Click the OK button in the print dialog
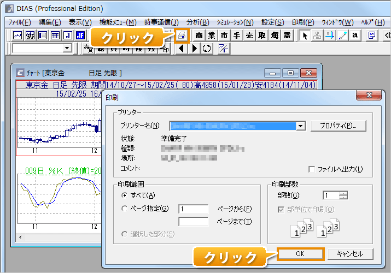Image resolution: width=391 pixels, height=273 pixels. (x=300, y=254)
